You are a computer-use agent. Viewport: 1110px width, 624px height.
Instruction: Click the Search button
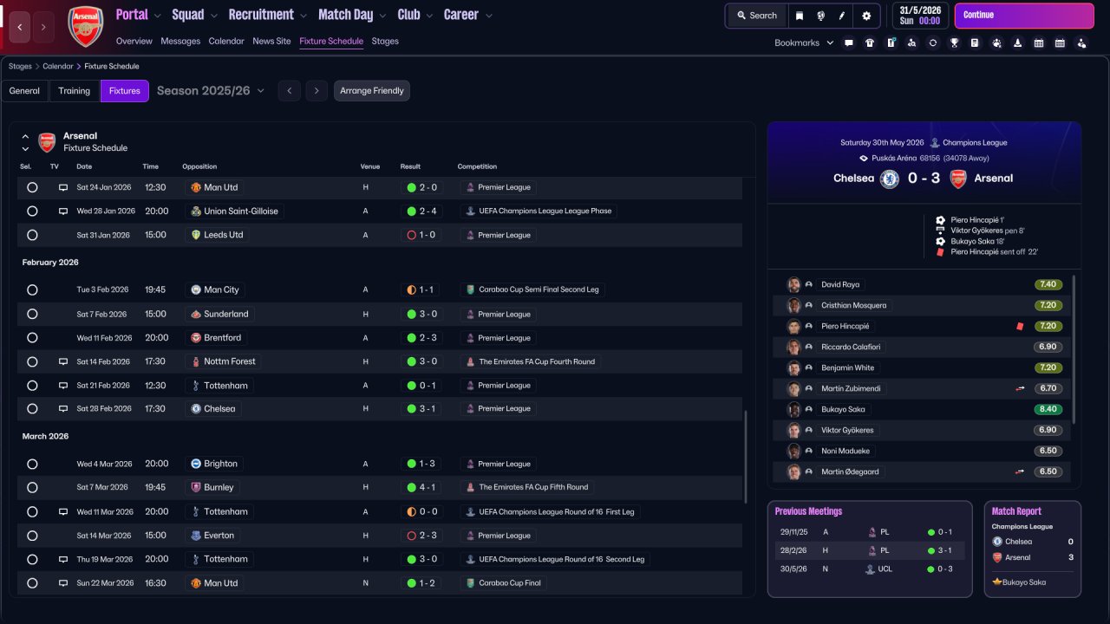click(757, 16)
